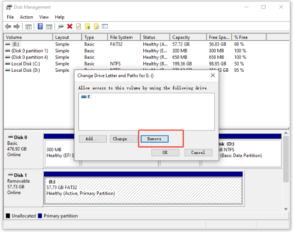
Task: Open the View menu
Action: pos(44,17)
